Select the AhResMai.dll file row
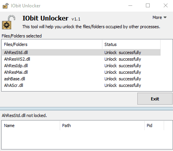 pos(81,72)
